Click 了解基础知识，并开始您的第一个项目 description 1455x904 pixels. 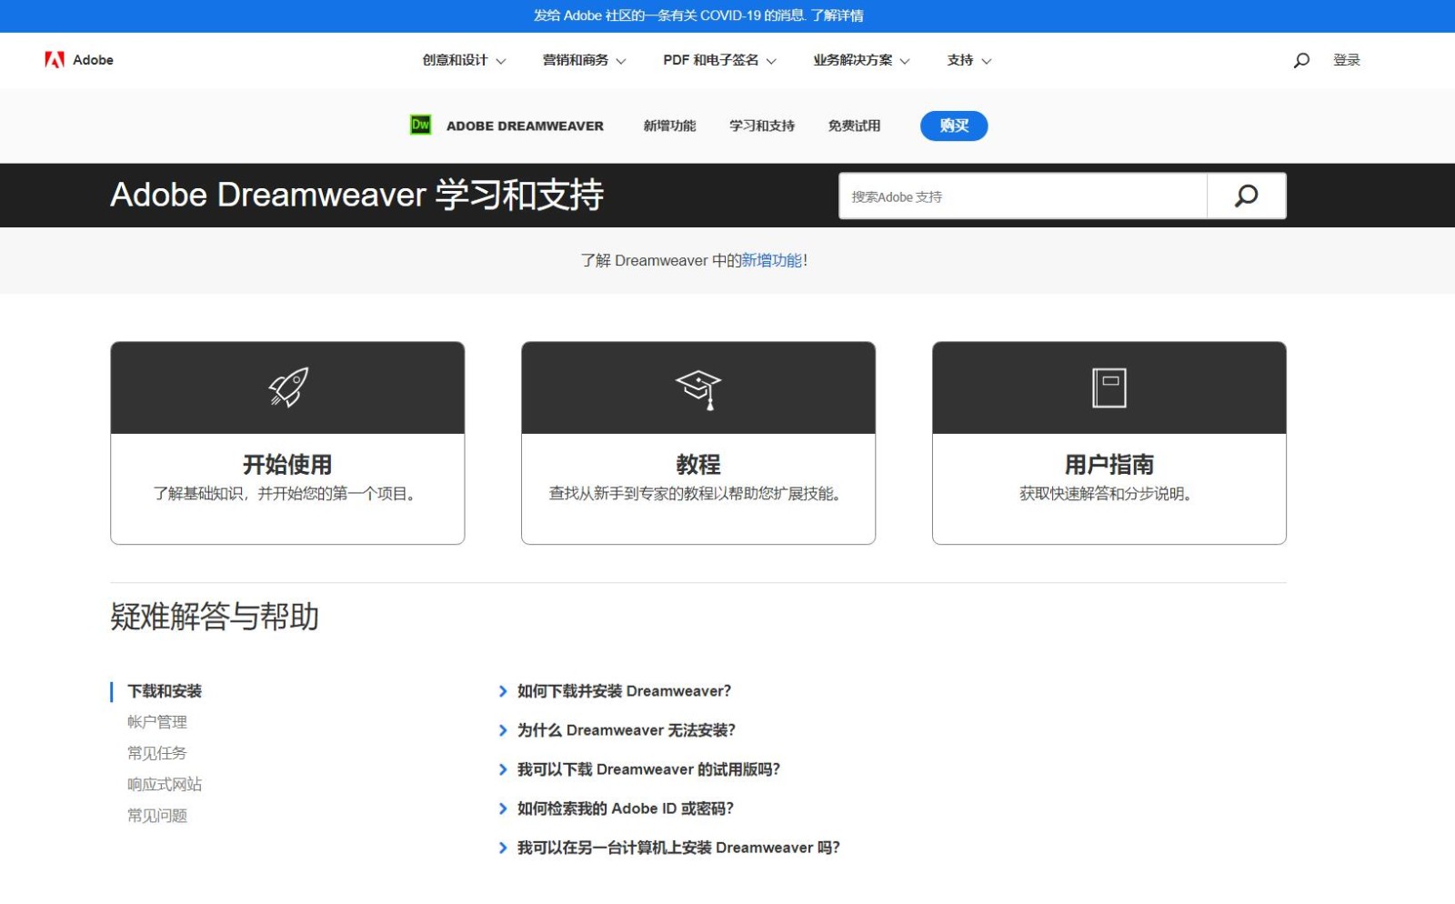coord(286,494)
